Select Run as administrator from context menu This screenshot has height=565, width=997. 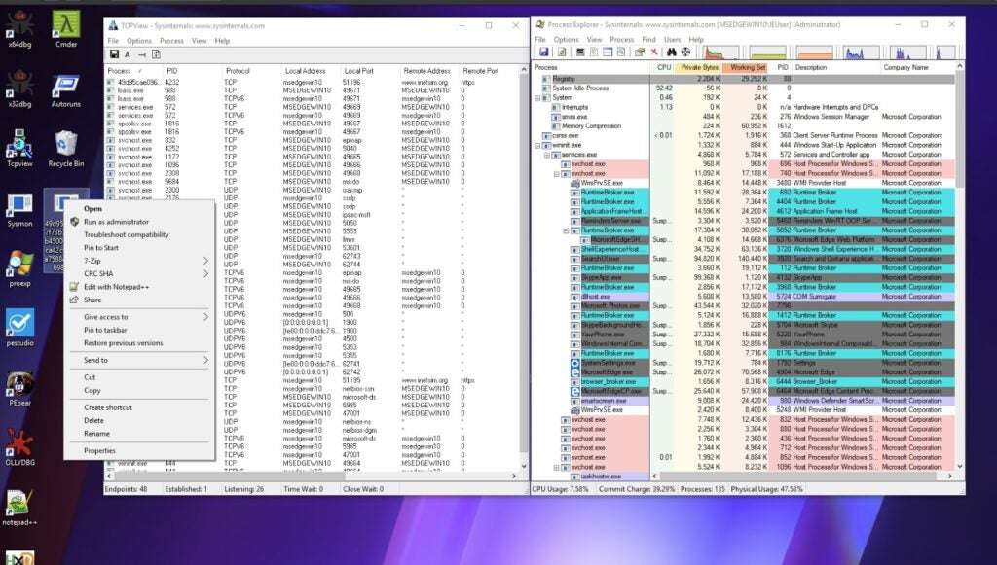pos(116,222)
